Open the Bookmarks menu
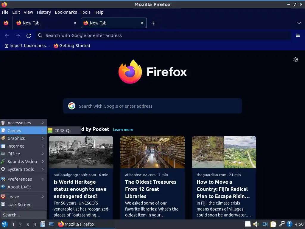 pyautogui.click(x=66, y=12)
